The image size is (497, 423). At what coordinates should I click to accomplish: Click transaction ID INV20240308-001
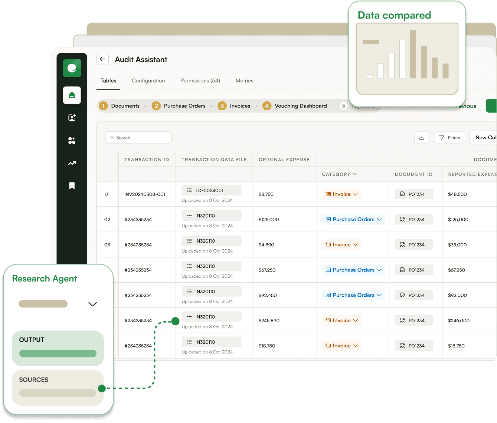coord(145,194)
